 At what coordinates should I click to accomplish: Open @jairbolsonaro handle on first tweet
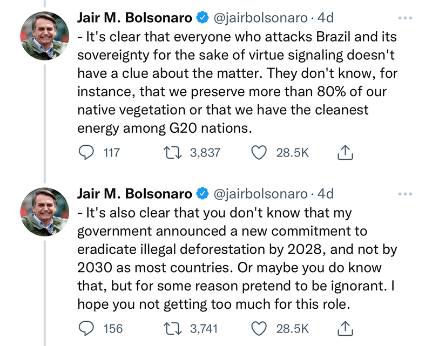pyautogui.click(x=261, y=18)
